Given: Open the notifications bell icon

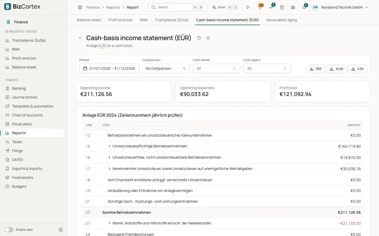Looking at the screenshot, I should pos(304,7).
